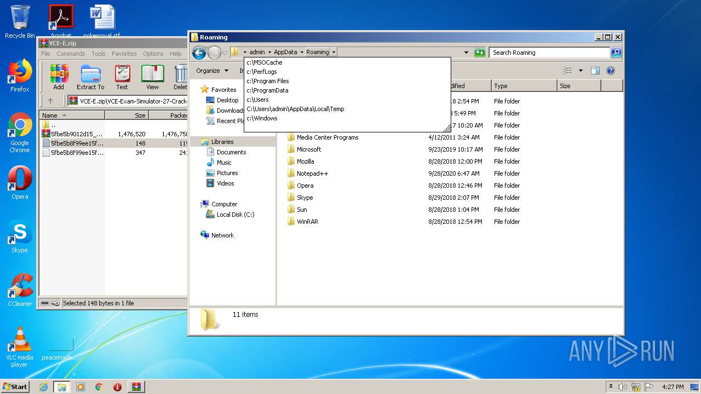Select c:\Windows from address list
The height and width of the screenshot is (394, 701).
click(347, 118)
